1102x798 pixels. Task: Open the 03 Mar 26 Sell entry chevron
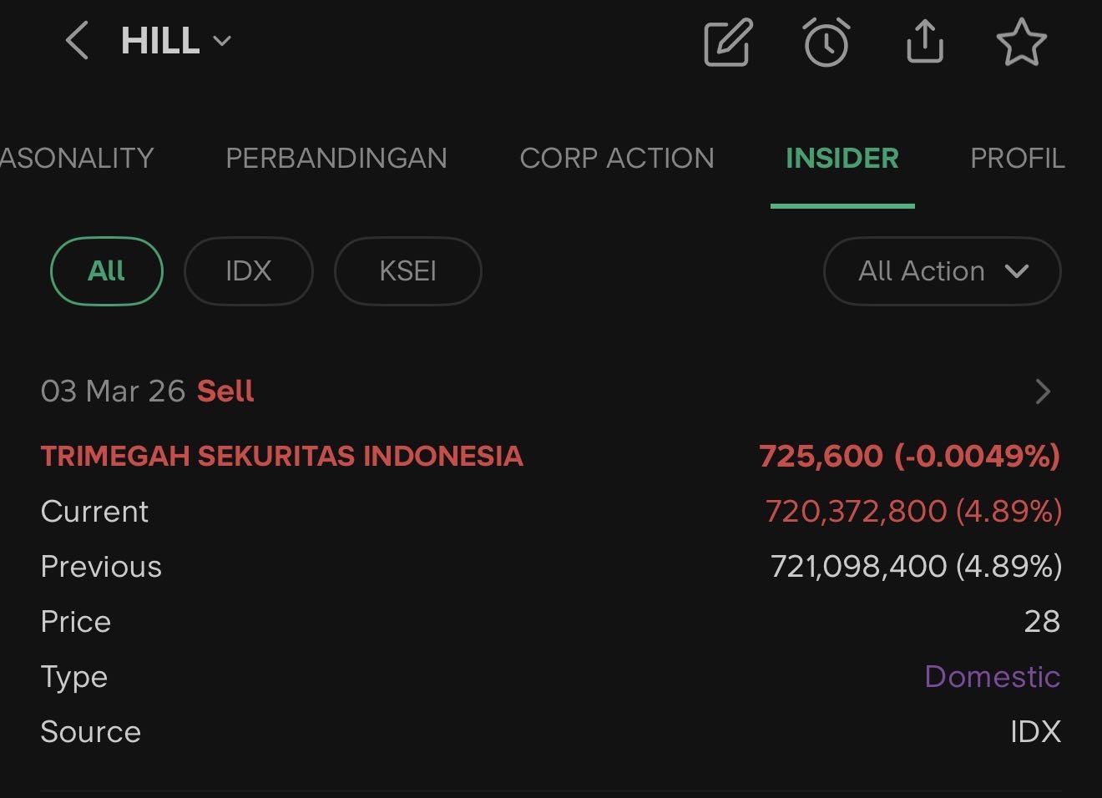pyautogui.click(x=1042, y=391)
